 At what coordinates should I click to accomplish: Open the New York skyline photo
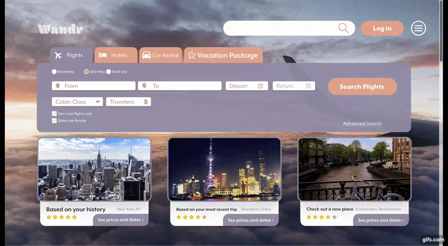point(95,169)
